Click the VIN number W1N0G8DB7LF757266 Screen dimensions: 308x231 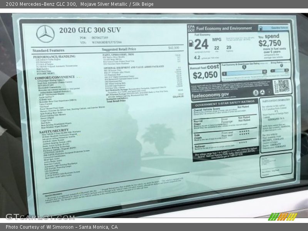click(107, 42)
